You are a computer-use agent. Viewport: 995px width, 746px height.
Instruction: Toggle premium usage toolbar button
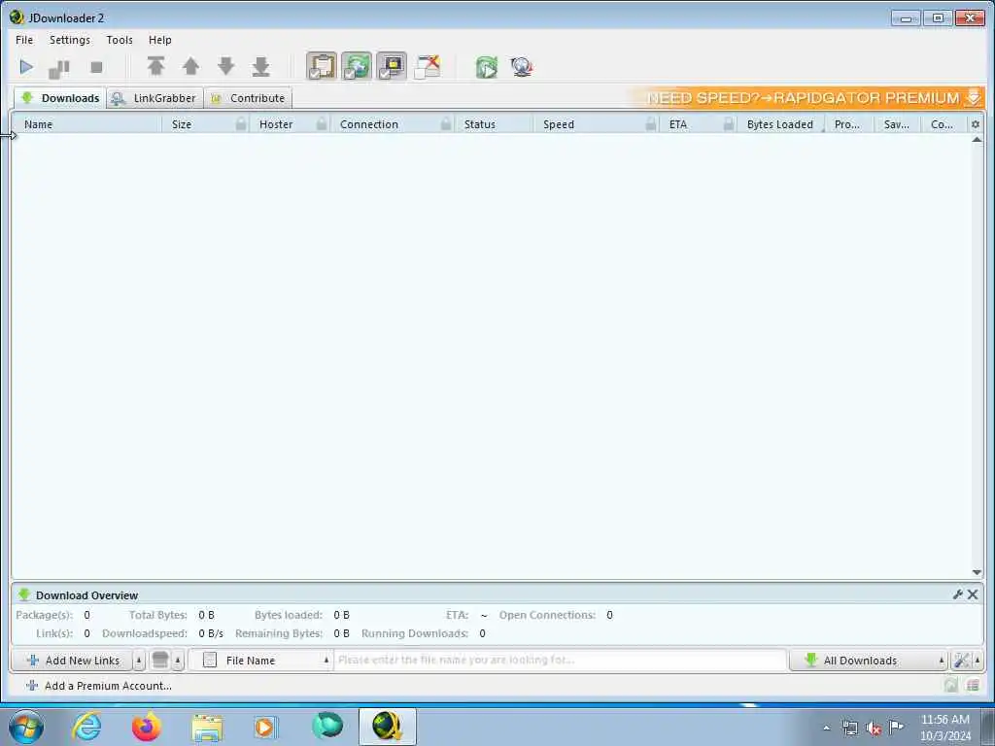tap(392, 67)
